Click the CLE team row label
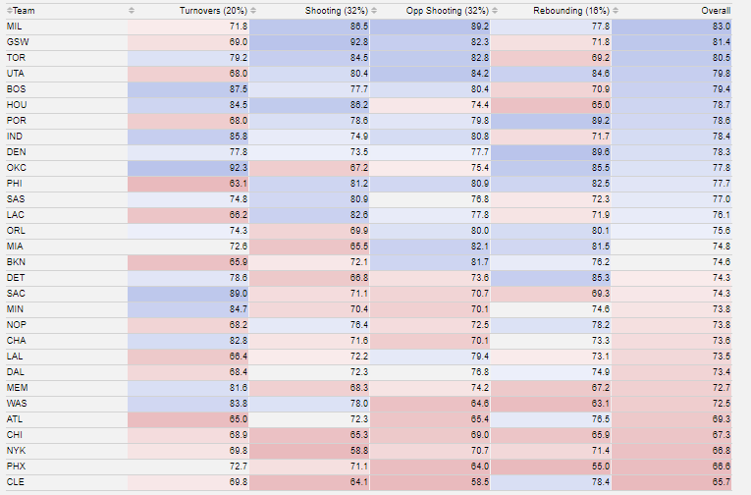The height and width of the screenshot is (495, 751). click(16, 482)
